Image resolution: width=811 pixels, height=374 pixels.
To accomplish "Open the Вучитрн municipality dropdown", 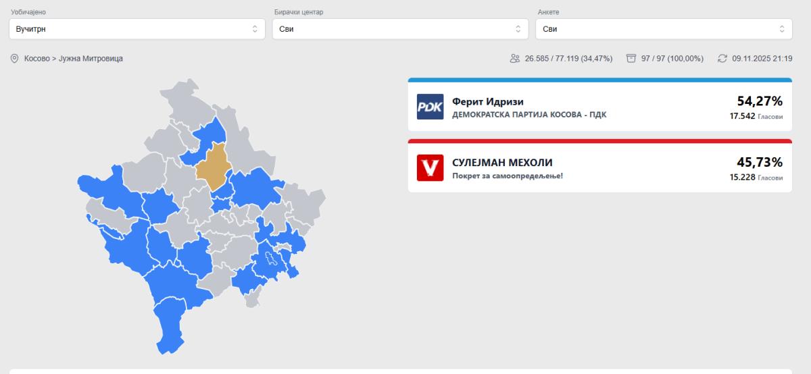I will tap(132, 29).
